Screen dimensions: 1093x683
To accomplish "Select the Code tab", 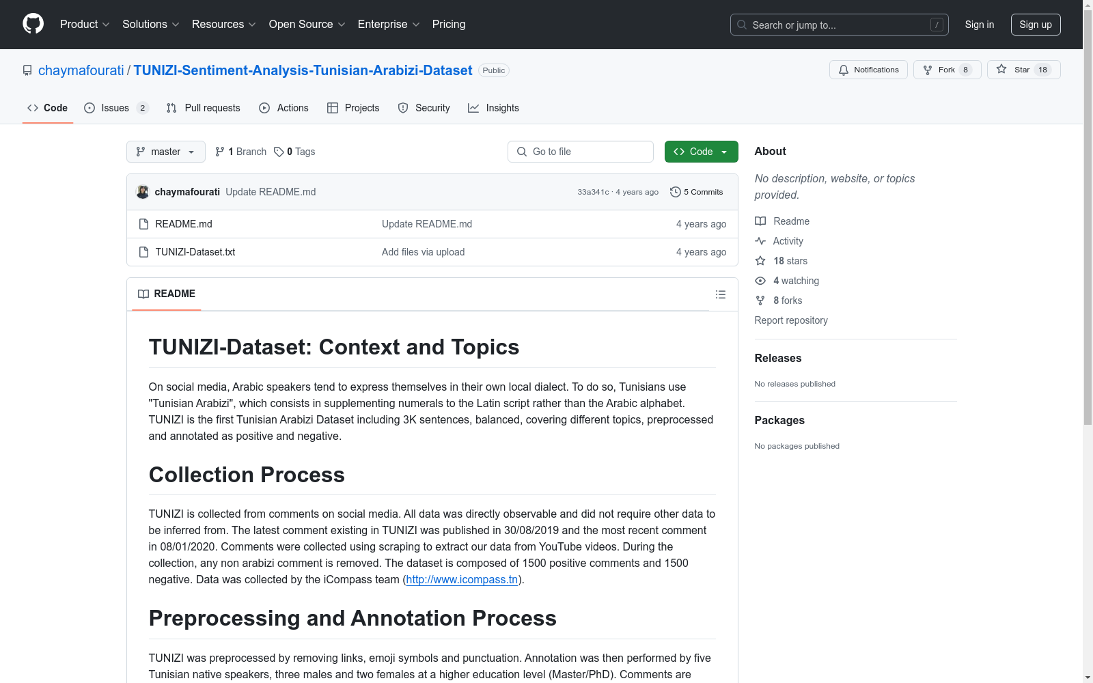I will coord(48,108).
